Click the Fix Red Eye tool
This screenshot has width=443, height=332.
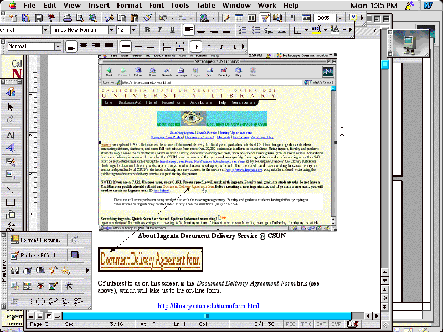[x=40, y=286]
